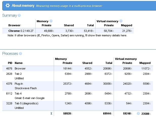Click the 8372k total for Tab 2

pos(108,74)
